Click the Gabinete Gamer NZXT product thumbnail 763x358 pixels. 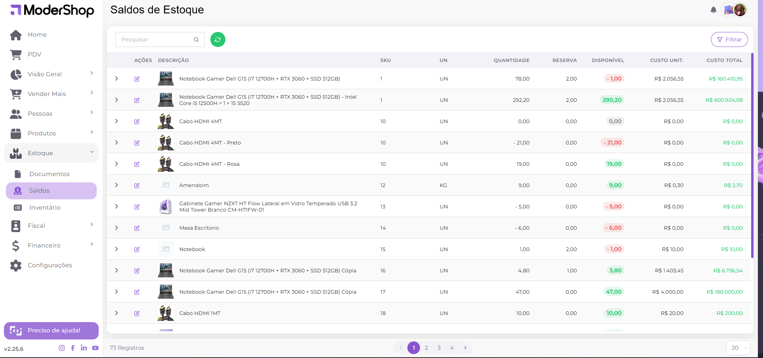coord(166,206)
